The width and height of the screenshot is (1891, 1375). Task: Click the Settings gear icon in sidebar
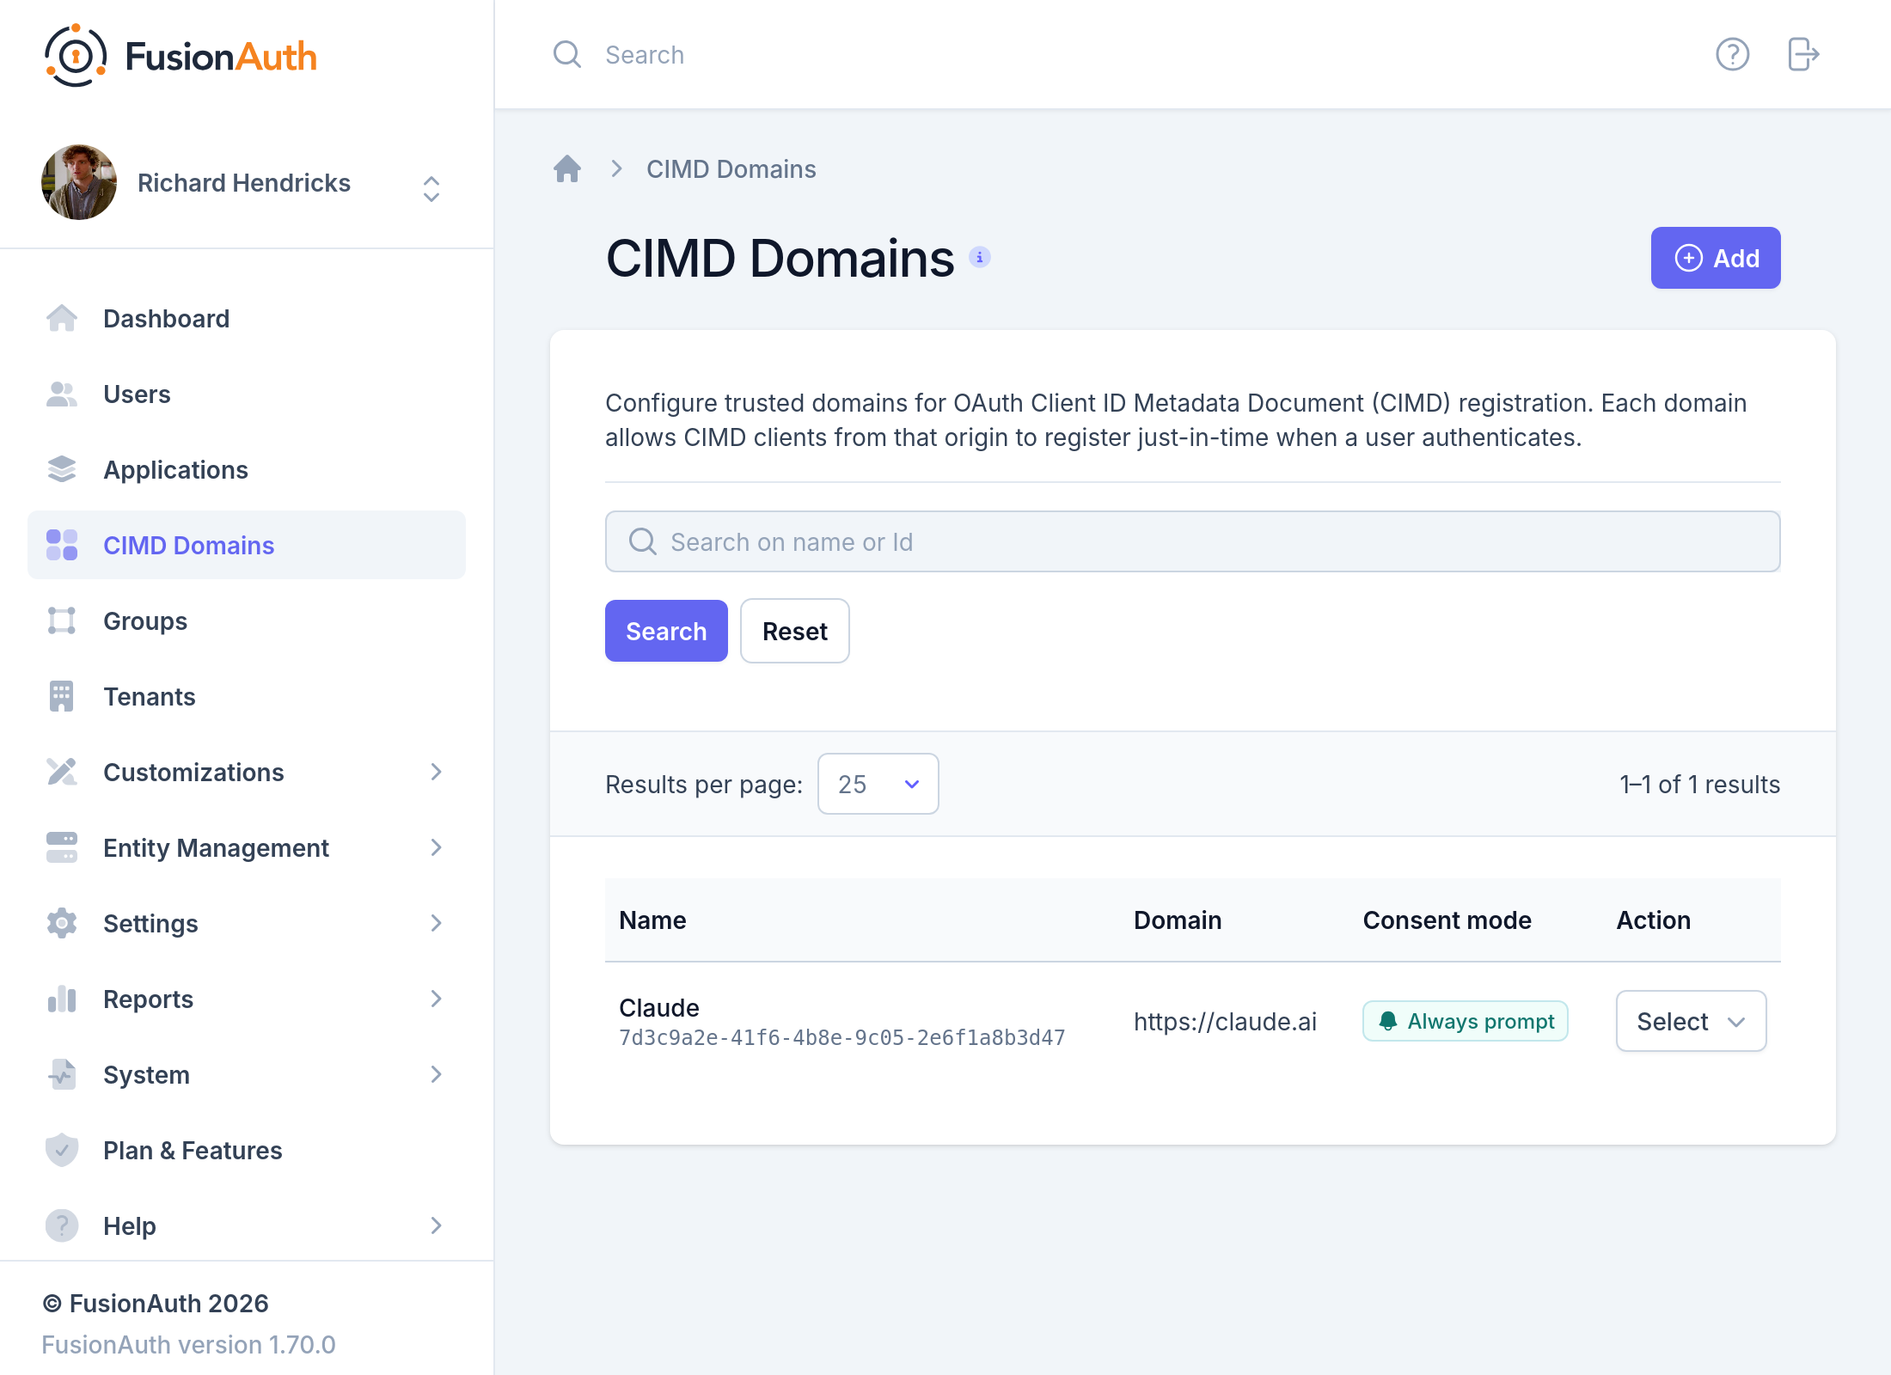(62, 923)
